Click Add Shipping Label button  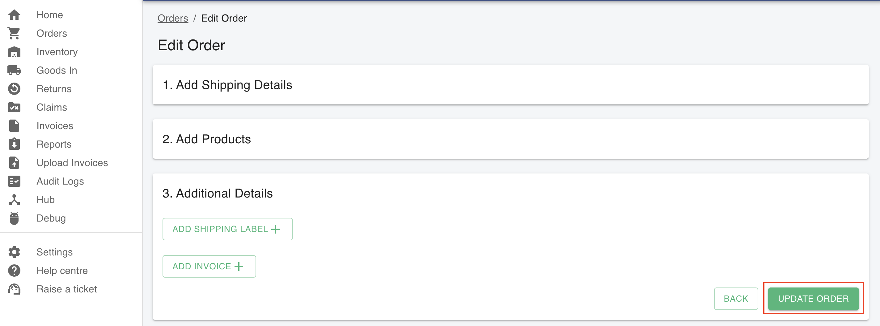227,229
